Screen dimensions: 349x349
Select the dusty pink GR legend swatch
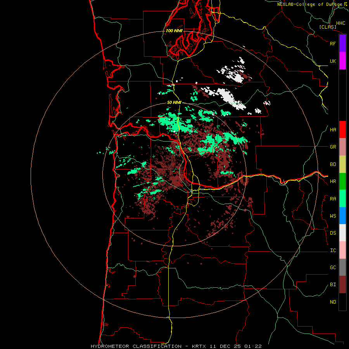click(342, 147)
